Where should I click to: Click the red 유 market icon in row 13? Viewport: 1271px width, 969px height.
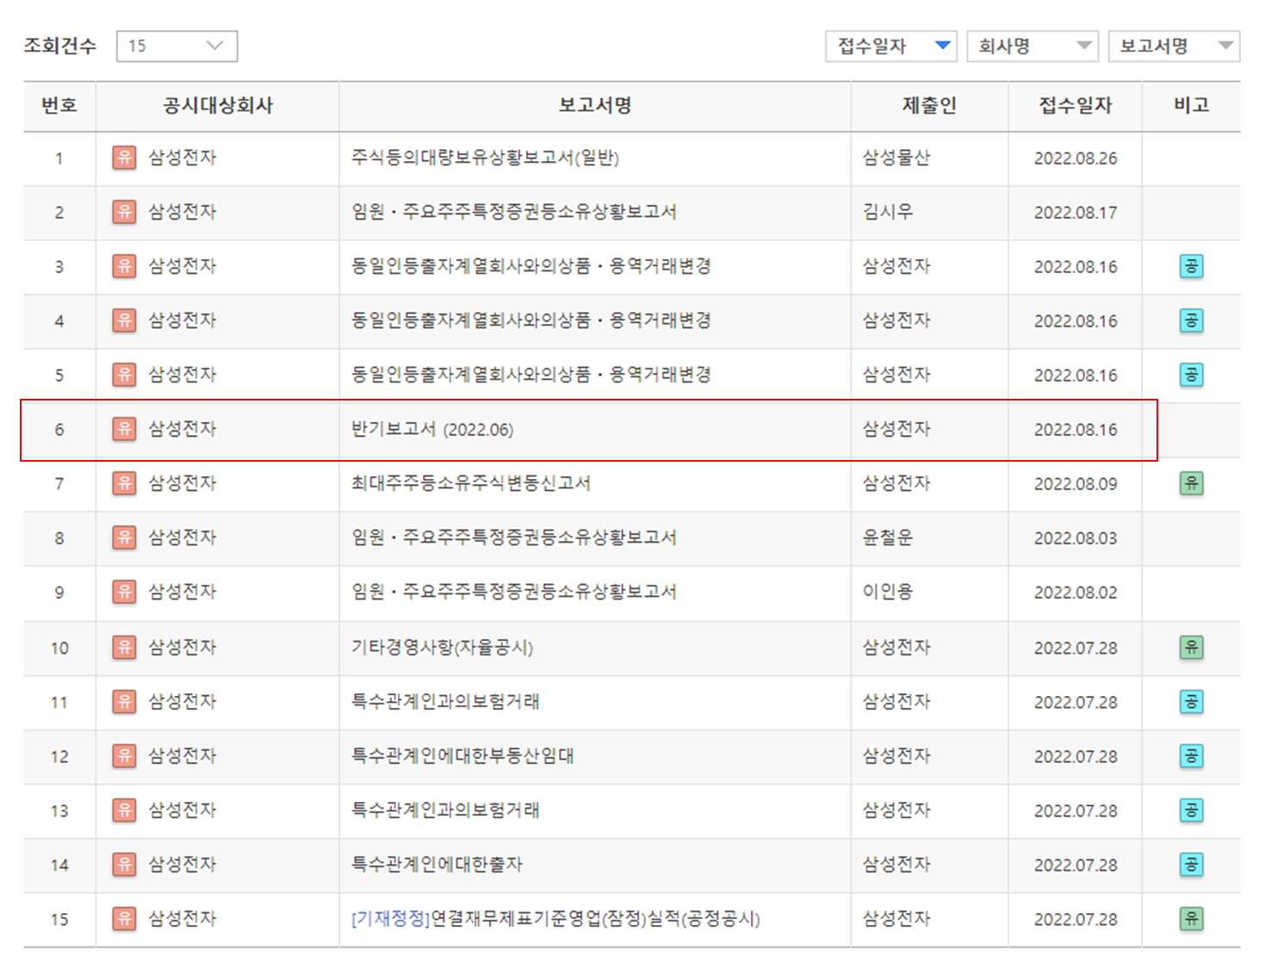pos(125,811)
